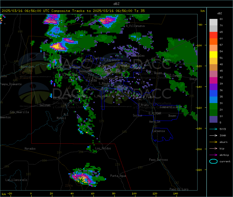Image resolution: width=233 pixels, height=197 pixels.
Task: Click the Salinas map label
Action: point(45,105)
